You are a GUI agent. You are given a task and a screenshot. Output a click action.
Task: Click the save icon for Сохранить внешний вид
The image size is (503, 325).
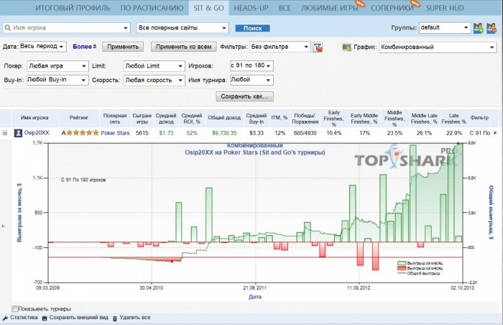click(45, 317)
